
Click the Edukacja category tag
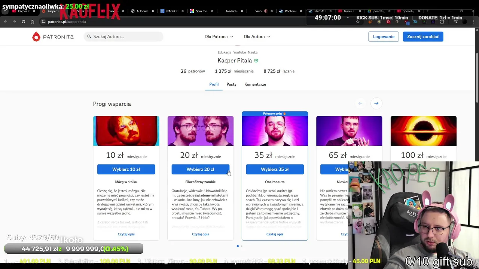pos(225,52)
